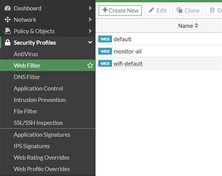Click the Create New button

[120, 10]
